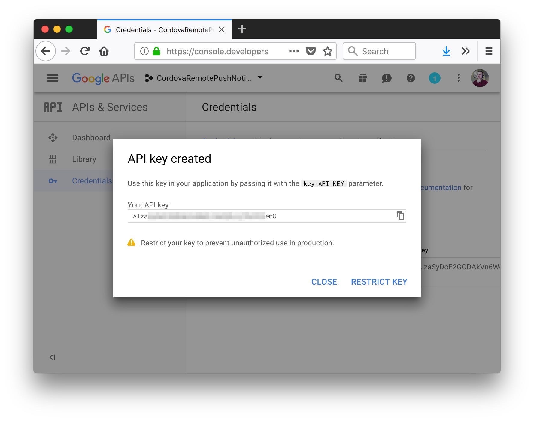This screenshot has width=534, height=421.
Task: Open the help question mark icon
Action: click(411, 78)
